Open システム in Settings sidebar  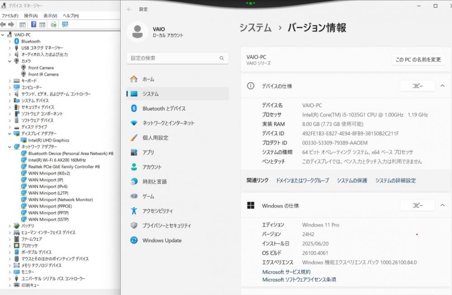178,94
